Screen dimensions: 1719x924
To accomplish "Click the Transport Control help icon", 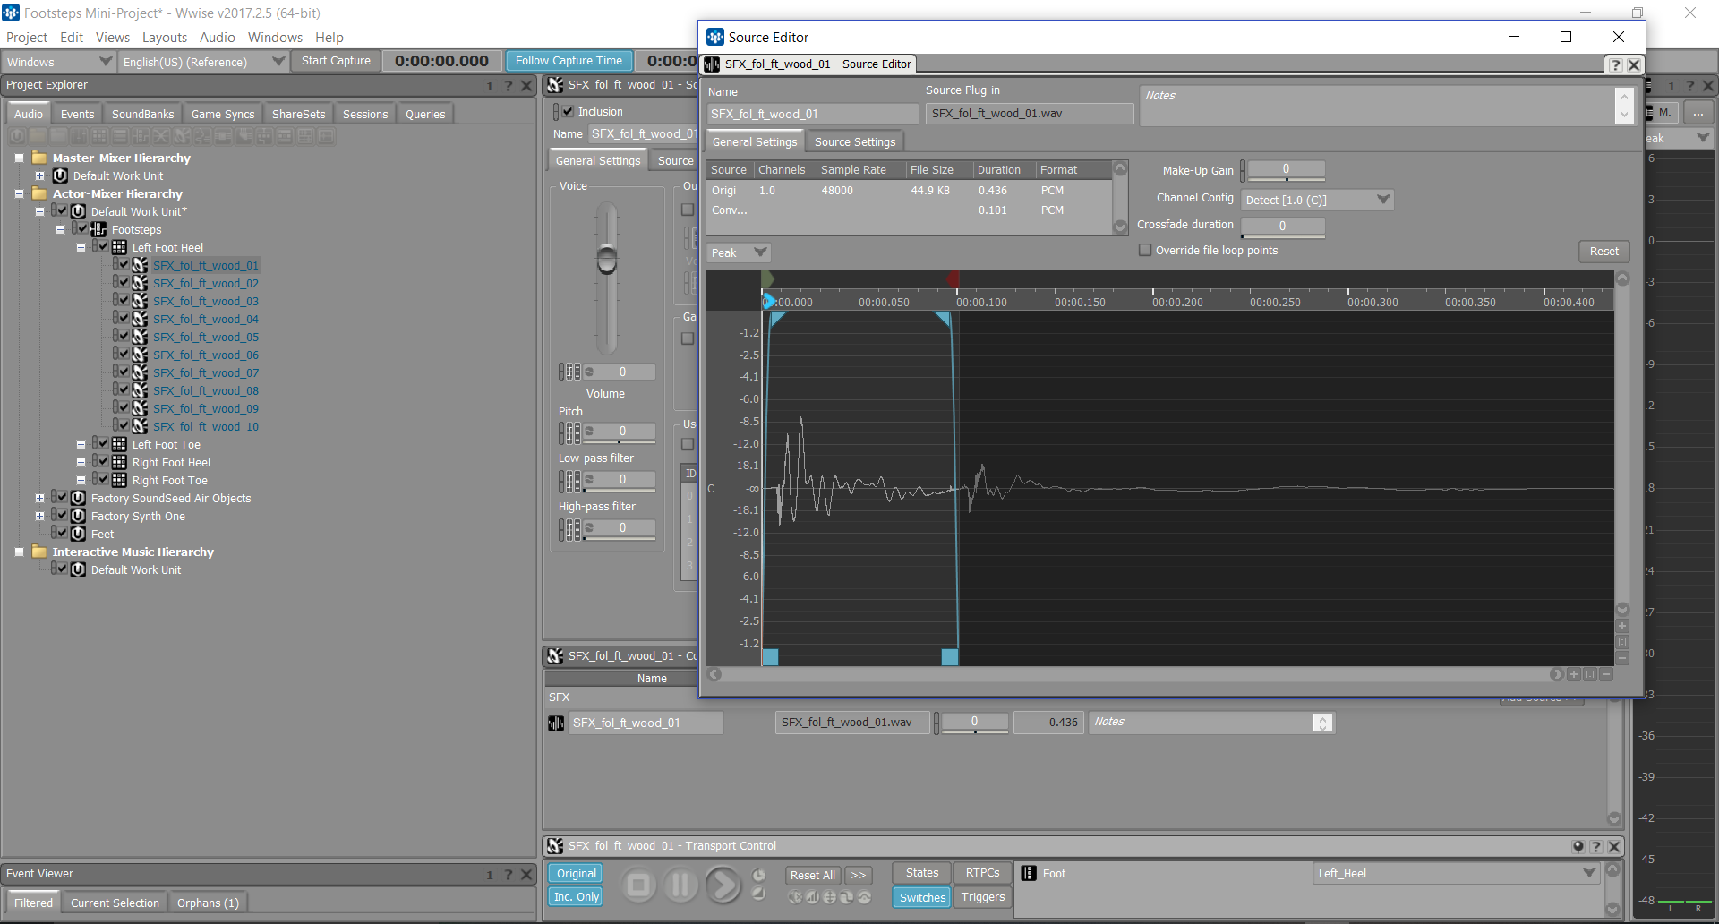I will [x=1595, y=846].
